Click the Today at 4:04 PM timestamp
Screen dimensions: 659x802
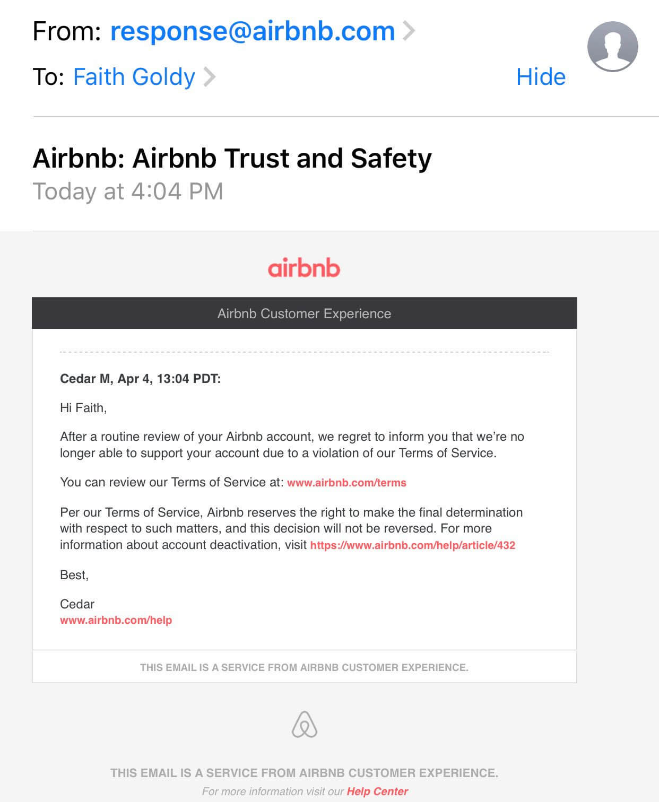click(128, 191)
